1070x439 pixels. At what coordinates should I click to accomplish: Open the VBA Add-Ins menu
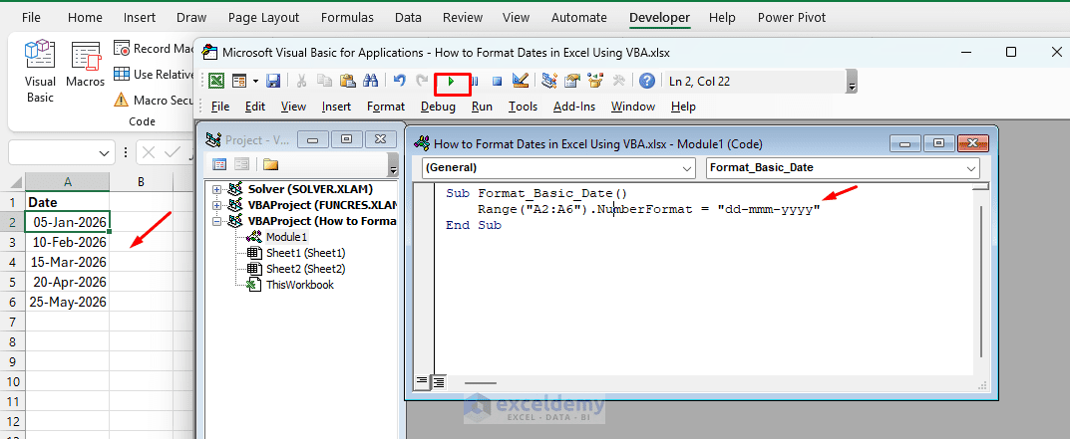(x=574, y=107)
